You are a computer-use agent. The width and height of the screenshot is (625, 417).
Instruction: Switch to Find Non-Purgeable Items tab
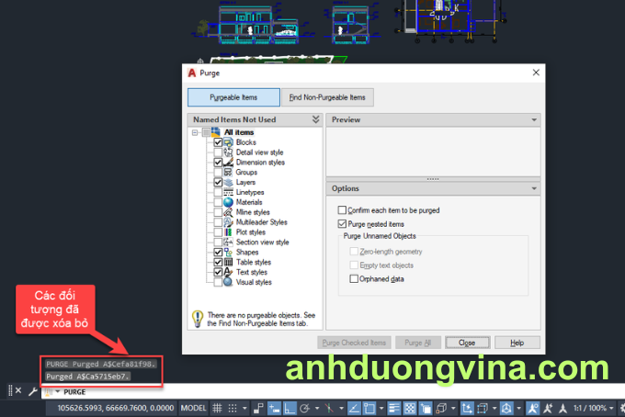(327, 97)
